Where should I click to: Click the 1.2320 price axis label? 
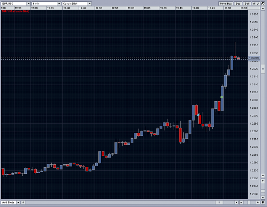tap(254, 69)
